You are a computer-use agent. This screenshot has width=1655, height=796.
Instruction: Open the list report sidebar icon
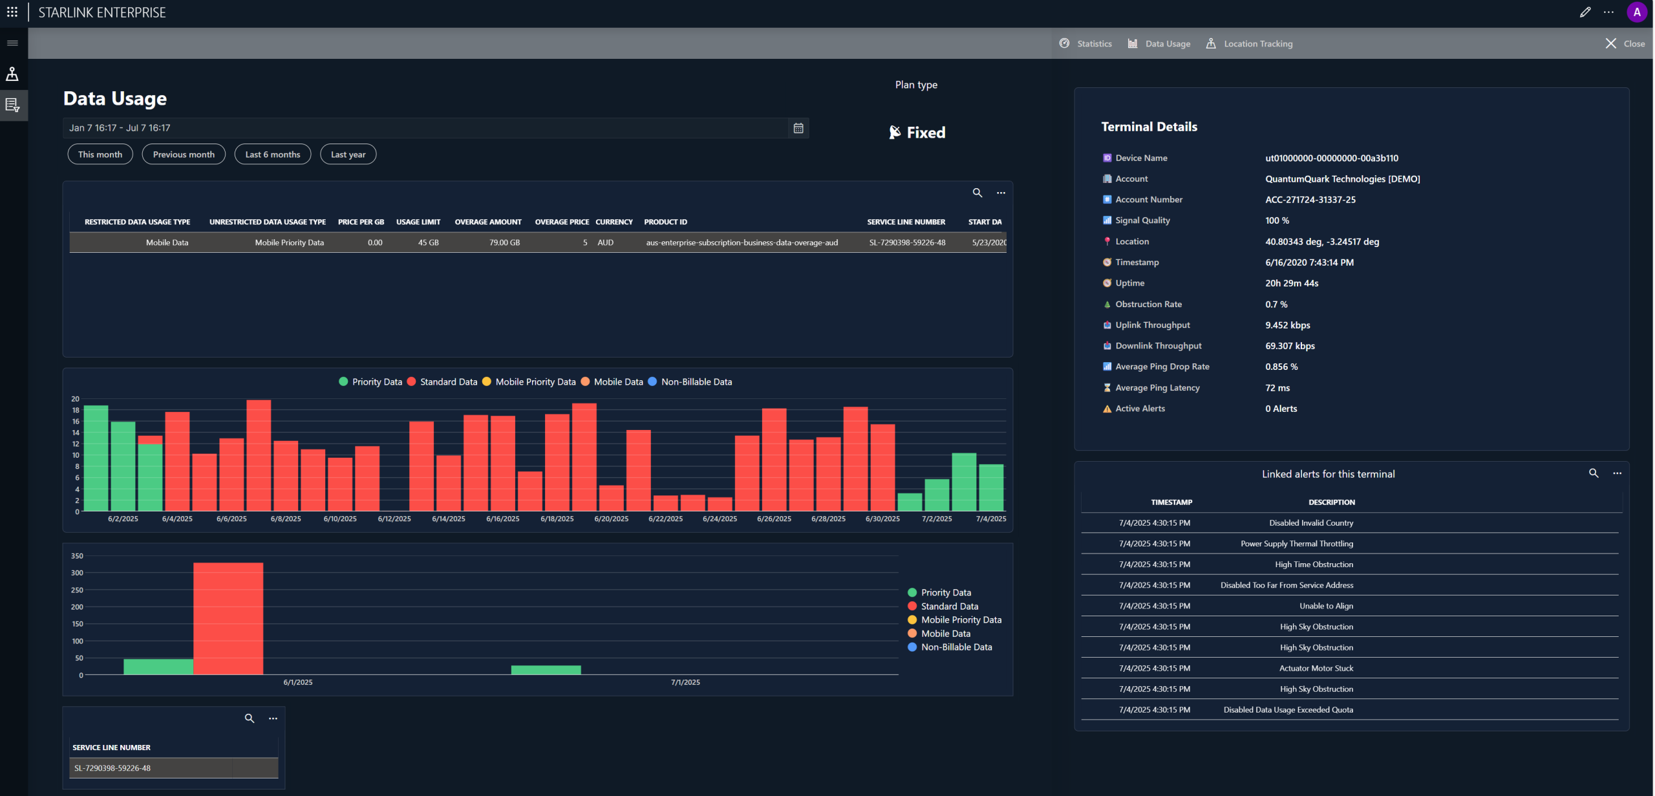coord(12,105)
